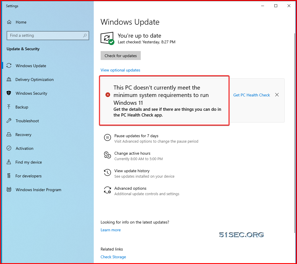
Task: Close the Settings window
Action: (x=289, y=6)
